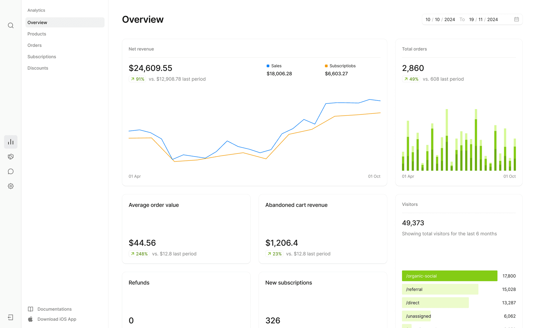Expand the Analytics section dropdown
Image resolution: width=536 pixels, height=328 pixels.
(x=36, y=10)
